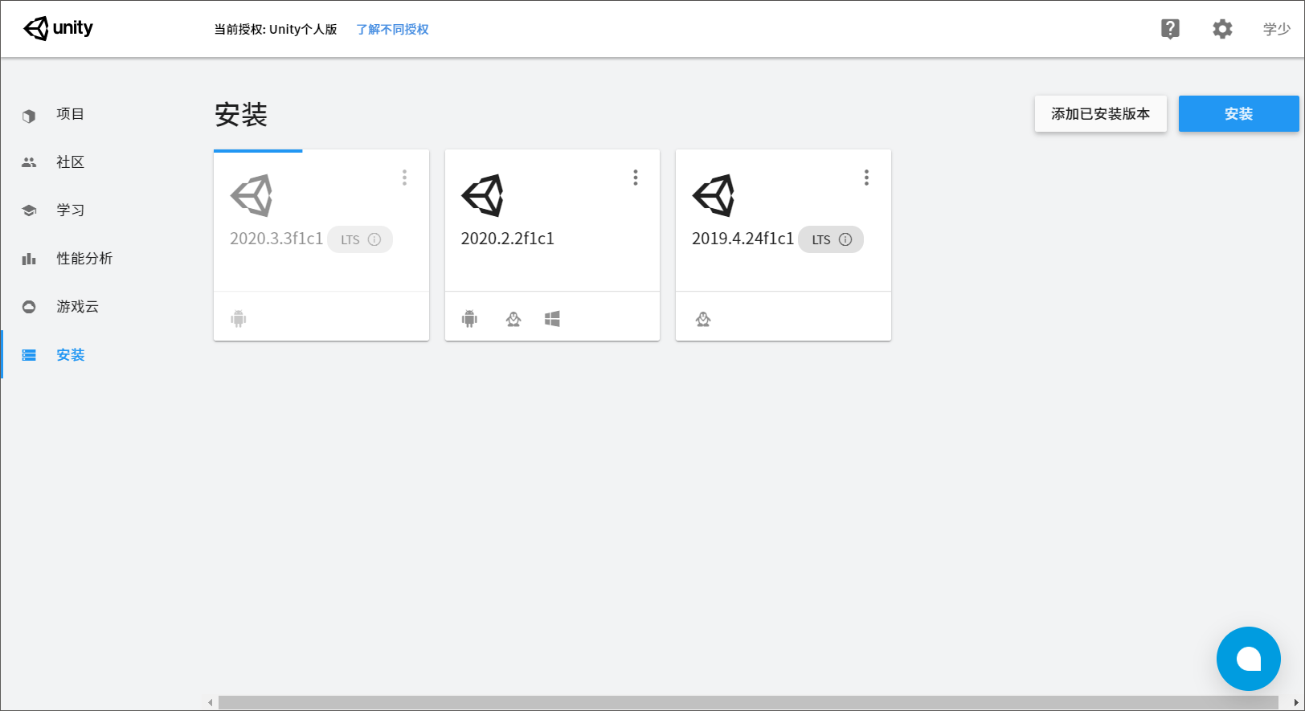
Task: Click the Android icon on the 2020.3.3f1c1 card
Action: pos(239,319)
